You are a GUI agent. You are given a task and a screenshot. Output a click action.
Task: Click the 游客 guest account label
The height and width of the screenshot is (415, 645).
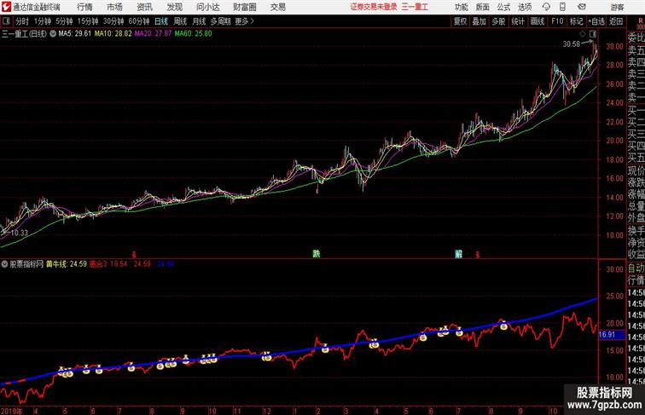tap(617, 7)
